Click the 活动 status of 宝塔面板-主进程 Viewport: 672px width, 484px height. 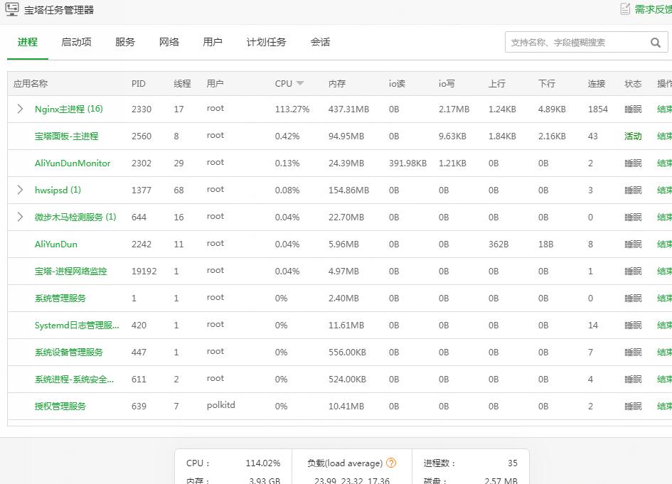pyautogui.click(x=633, y=136)
